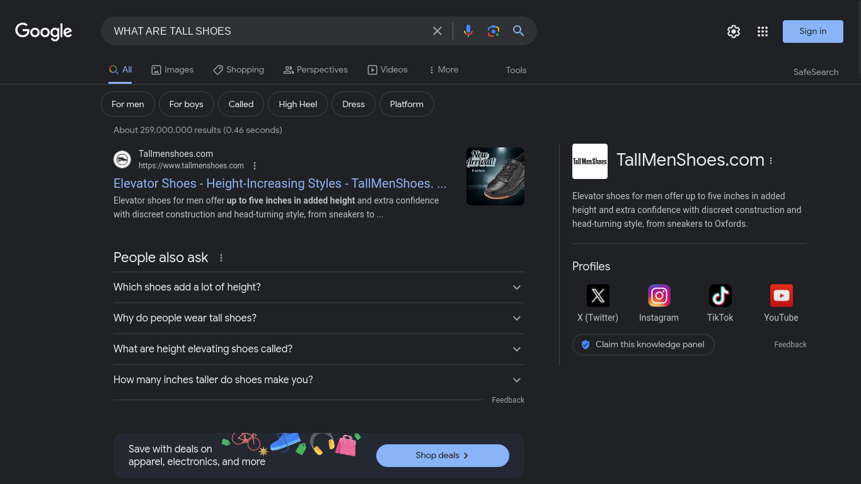The image size is (861, 484).
Task: Click the TallMenShoes logo in knowledge panel
Action: tap(590, 161)
